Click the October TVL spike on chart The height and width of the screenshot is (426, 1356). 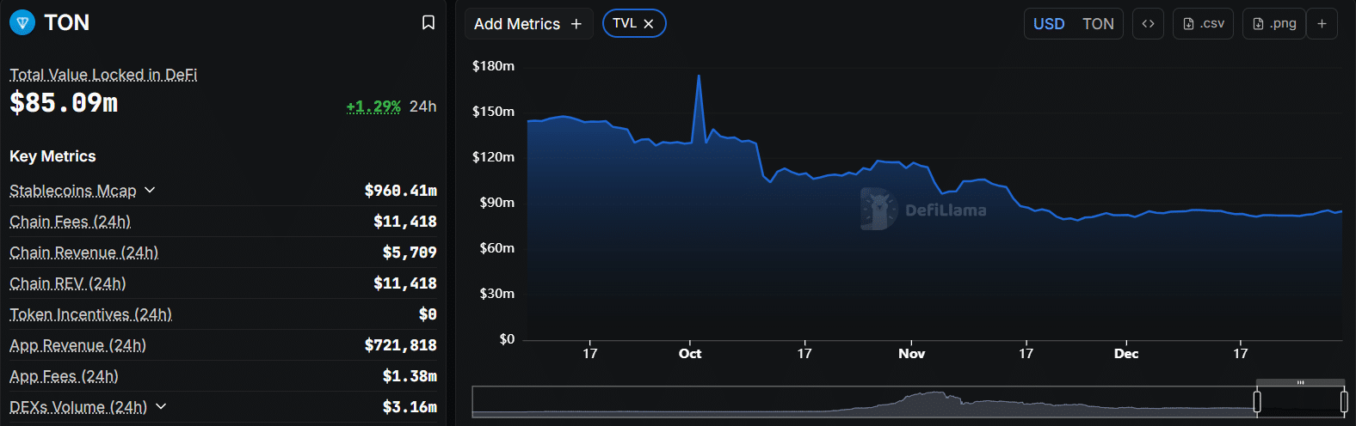(x=699, y=77)
